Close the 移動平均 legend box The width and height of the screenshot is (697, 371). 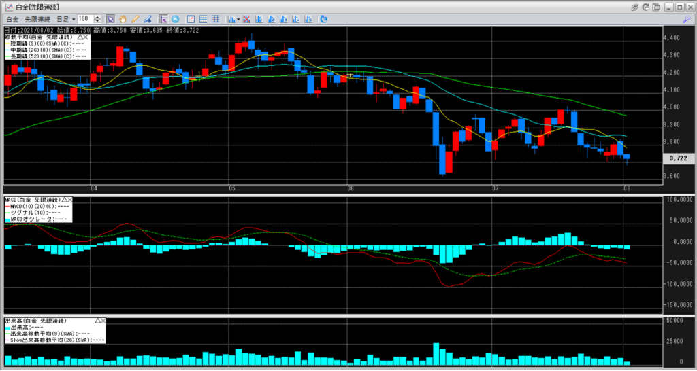(x=86, y=37)
